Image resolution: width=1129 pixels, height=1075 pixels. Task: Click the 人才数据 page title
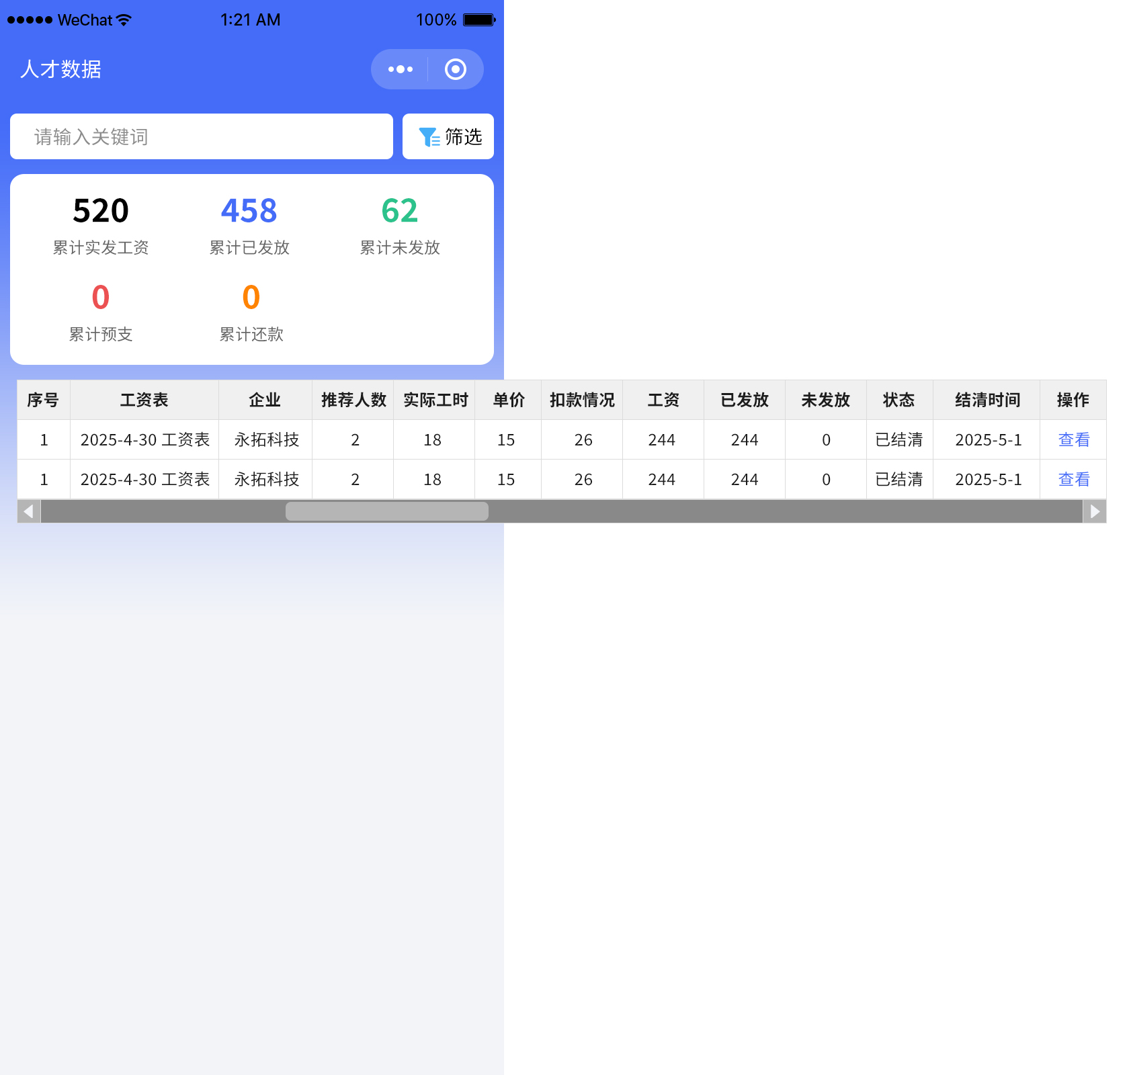(x=61, y=69)
